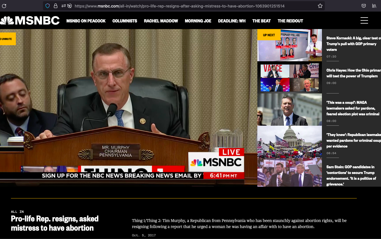Open tracking protection shield icon
Viewport: 381px width, 239px height.
tap(48, 6)
